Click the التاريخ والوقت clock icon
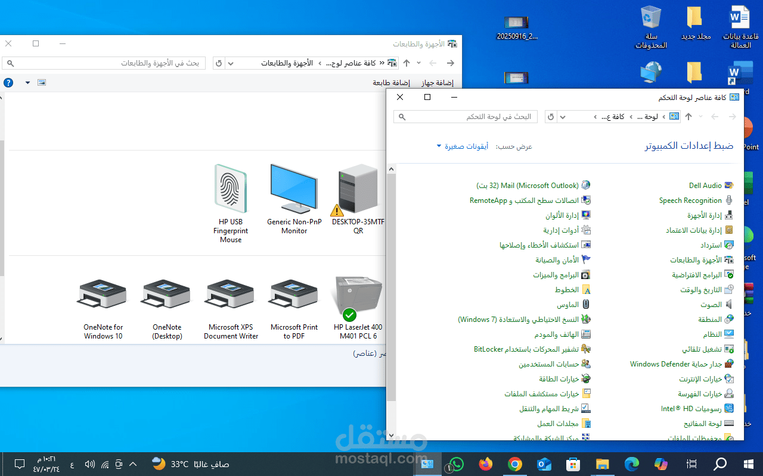 pyautogui.click(x=729, y=290)
